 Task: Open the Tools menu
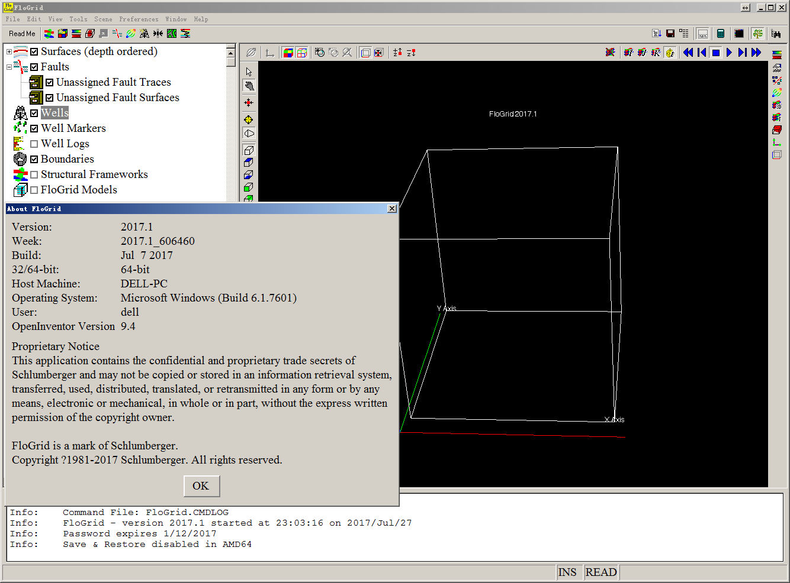click(x=78, y=19)
